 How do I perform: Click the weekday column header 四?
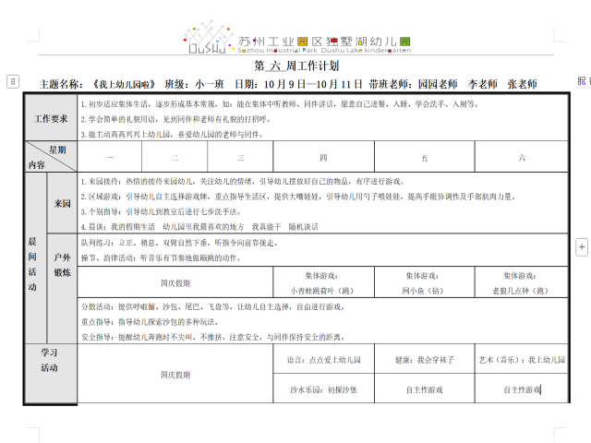tap(323, 158)
